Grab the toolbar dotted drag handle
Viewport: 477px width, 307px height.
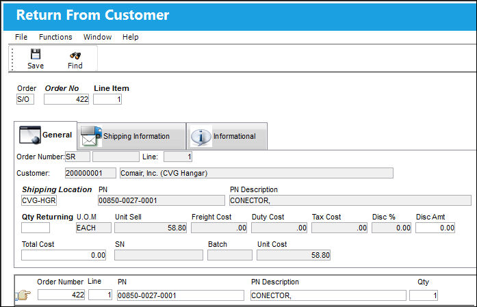[12, 59]
